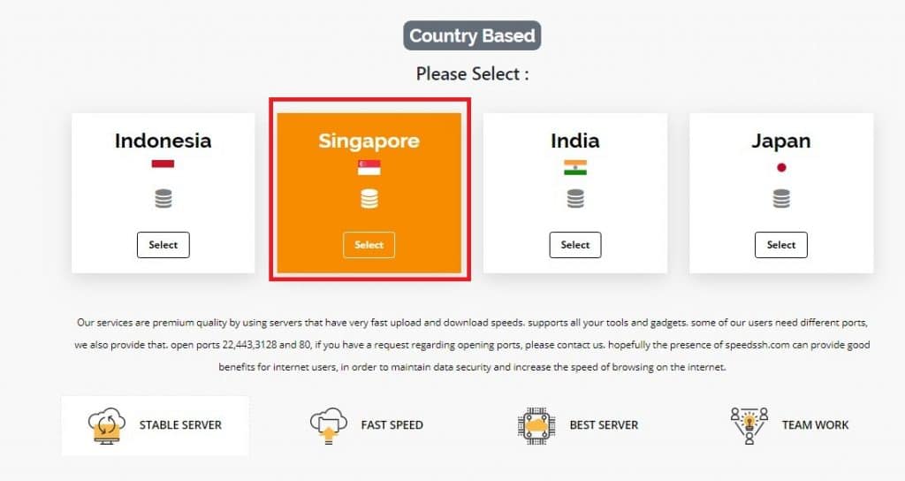Viewport: 905px width, 481px height.
Task: Click the database icon under Indonesia
Action: [163, 199]
